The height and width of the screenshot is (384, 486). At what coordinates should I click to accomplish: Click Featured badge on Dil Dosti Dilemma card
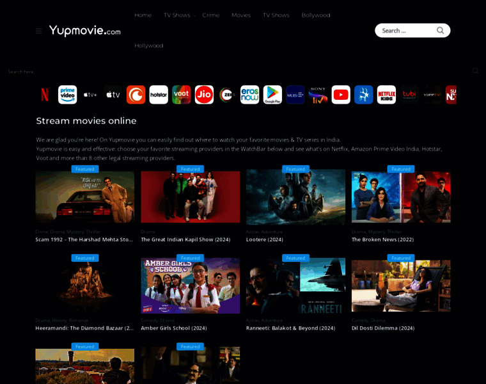tap(401, 258)
